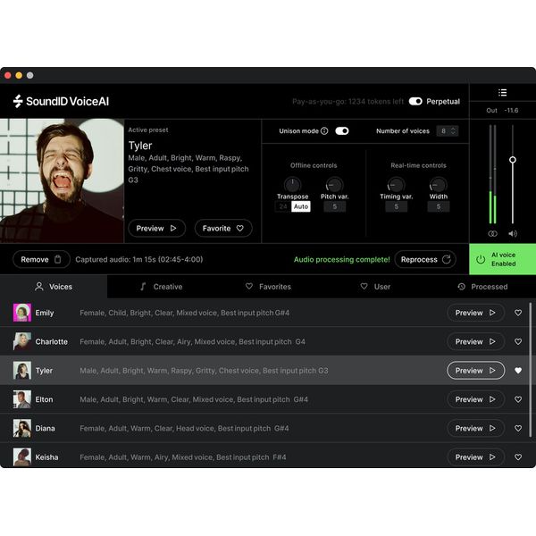
Task: Preview the Charlotte voice
Action: point(475,341)
